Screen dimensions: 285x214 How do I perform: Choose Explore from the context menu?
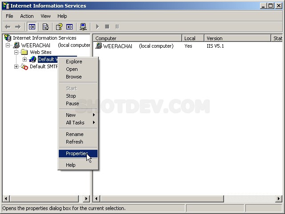[78, 62]
